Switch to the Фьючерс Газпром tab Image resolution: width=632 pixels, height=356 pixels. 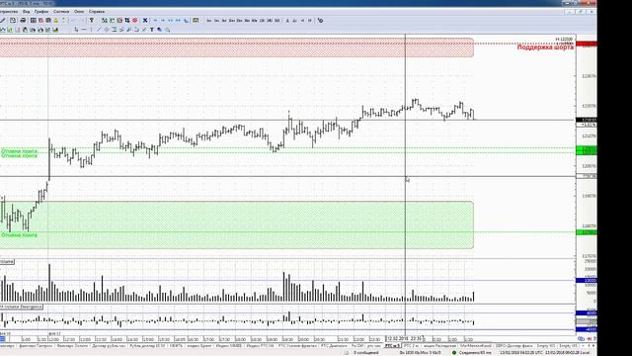[x=36, y=346]
